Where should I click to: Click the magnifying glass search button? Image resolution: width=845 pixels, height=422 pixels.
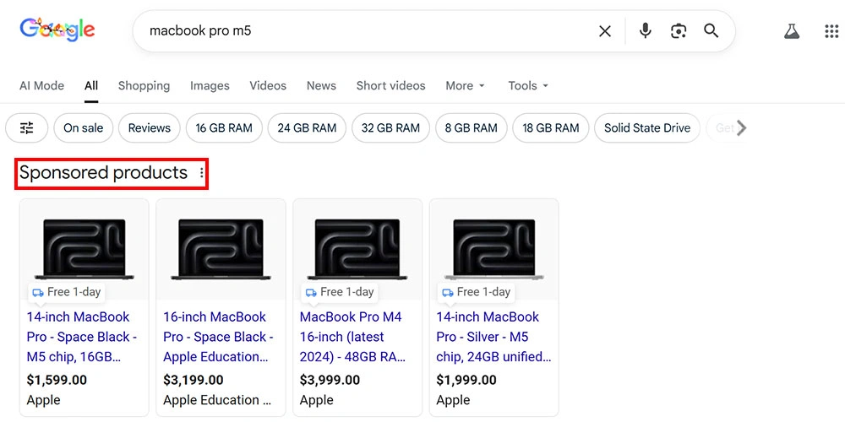click(711, 31)
